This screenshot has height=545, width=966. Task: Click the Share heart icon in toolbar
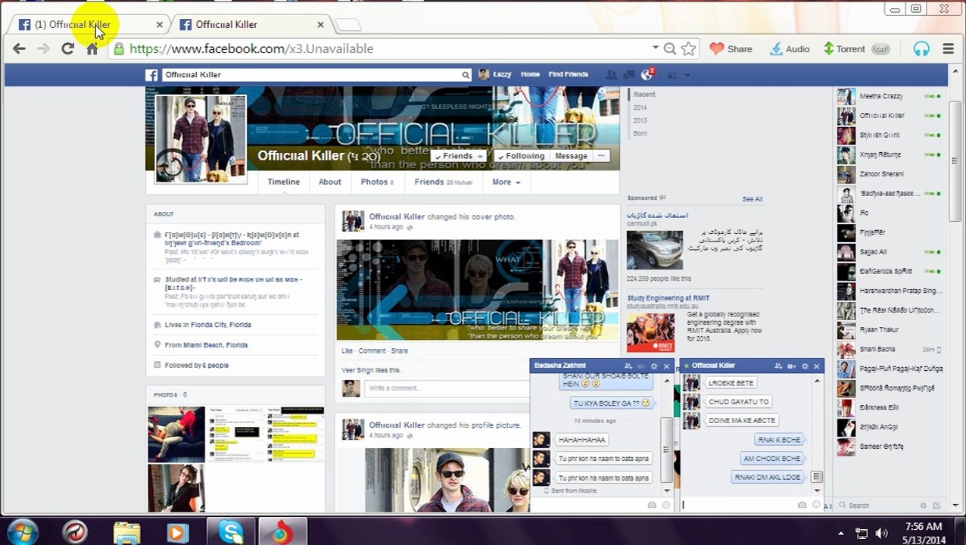pyautogui.click(x=731, y=48)
